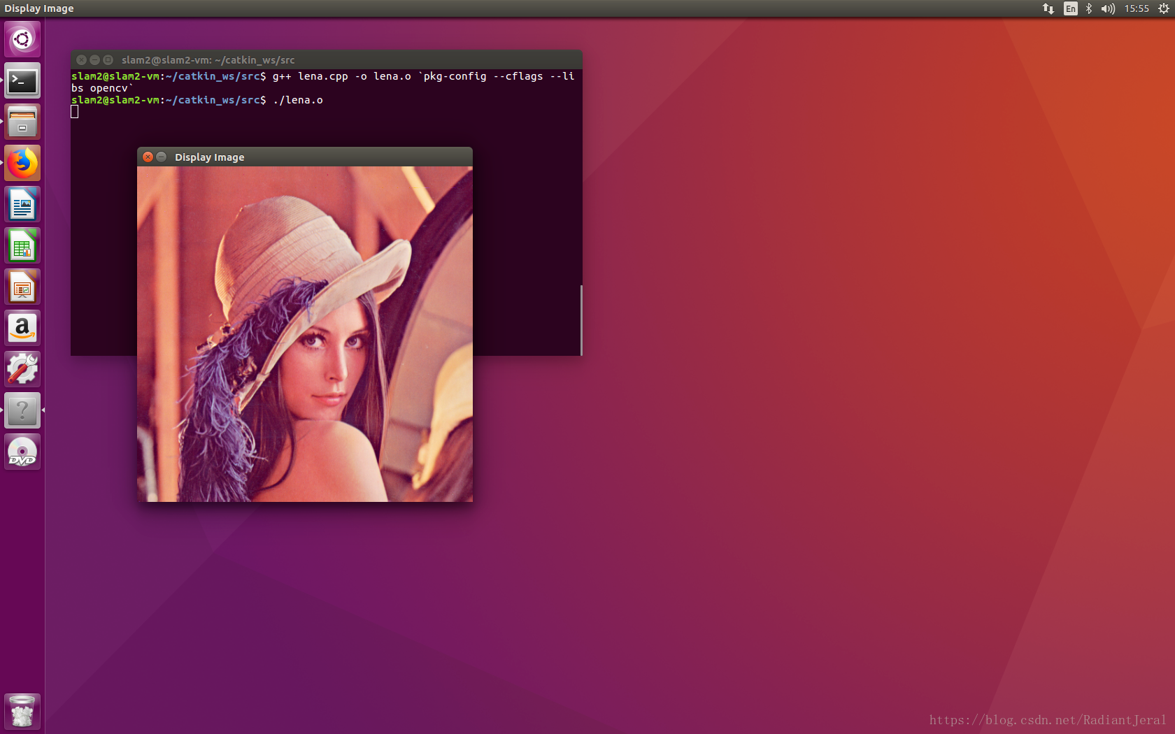Open the network connection indicator
Viewport: 1175px width, 734px height.
click(x=1048, y=8)
